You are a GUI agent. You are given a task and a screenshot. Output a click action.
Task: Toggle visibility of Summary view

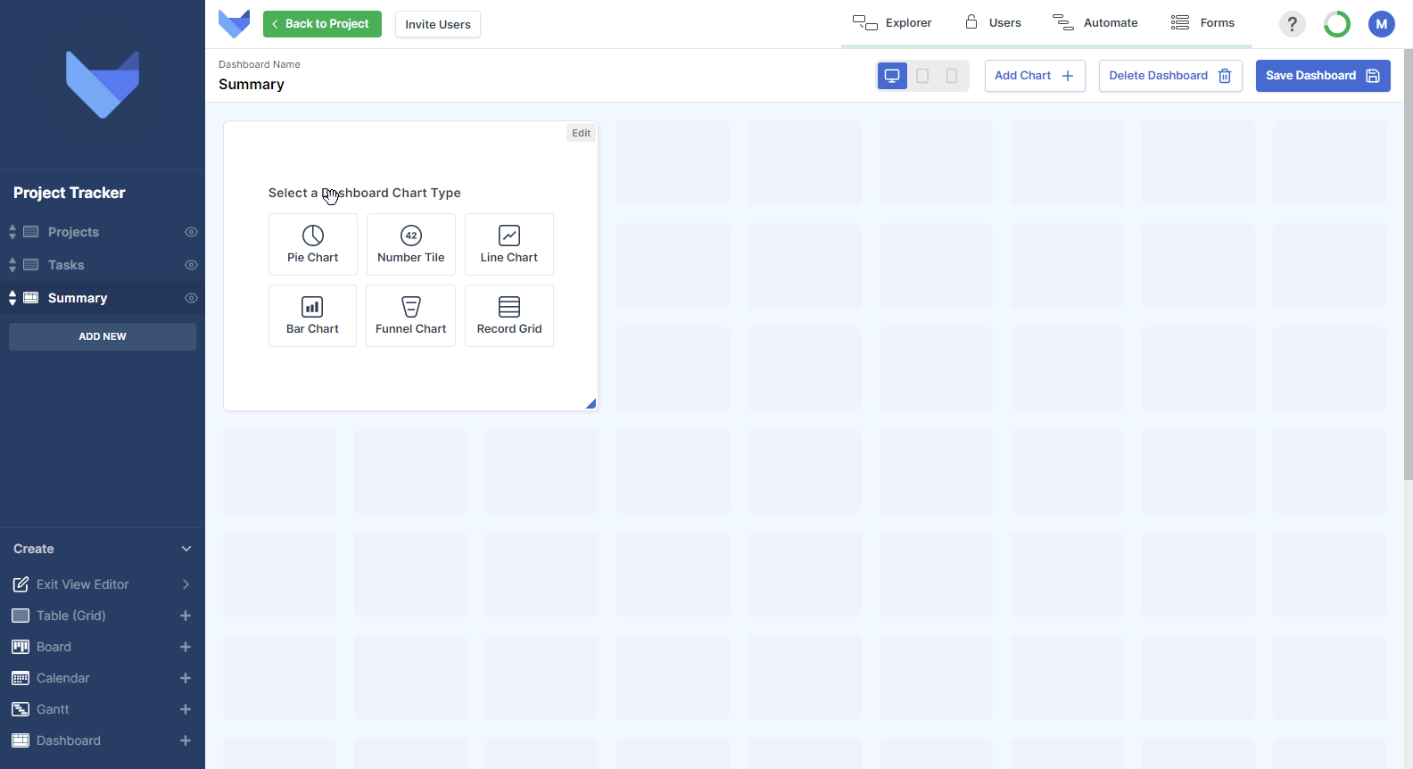pyautogui.click(x=191, y=298)
